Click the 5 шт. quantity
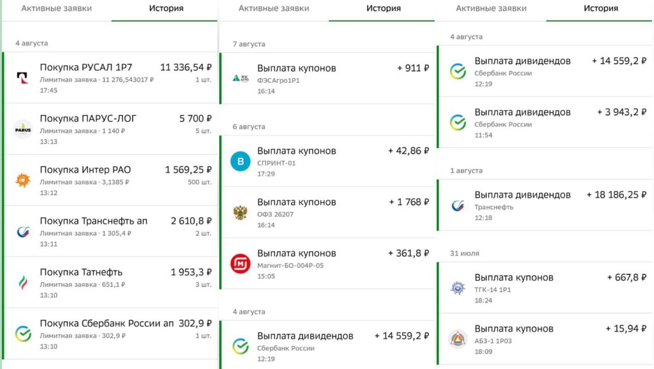 click(x=203, y=131)
